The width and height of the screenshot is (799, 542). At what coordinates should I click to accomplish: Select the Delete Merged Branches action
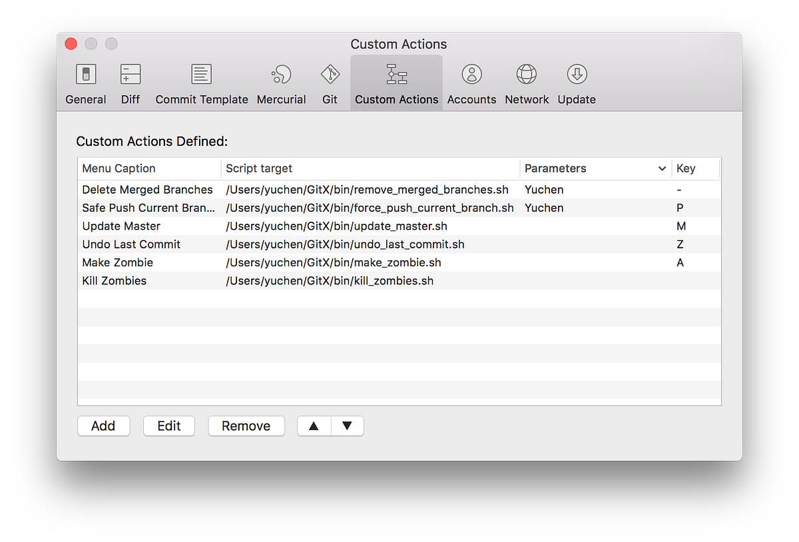(x=147, y=190)
